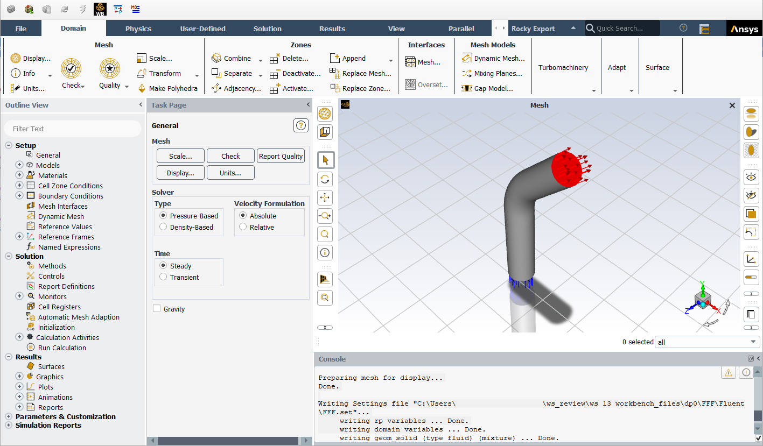Choose Density-Based solver type
Screen dimensions: 763x446
tap(163, 227)
